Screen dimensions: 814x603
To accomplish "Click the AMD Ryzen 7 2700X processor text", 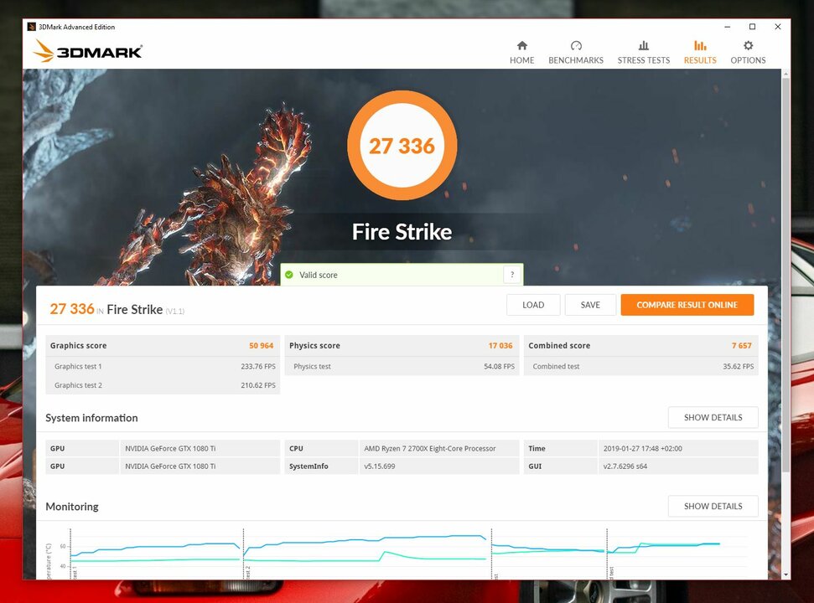I will [430, 449].
